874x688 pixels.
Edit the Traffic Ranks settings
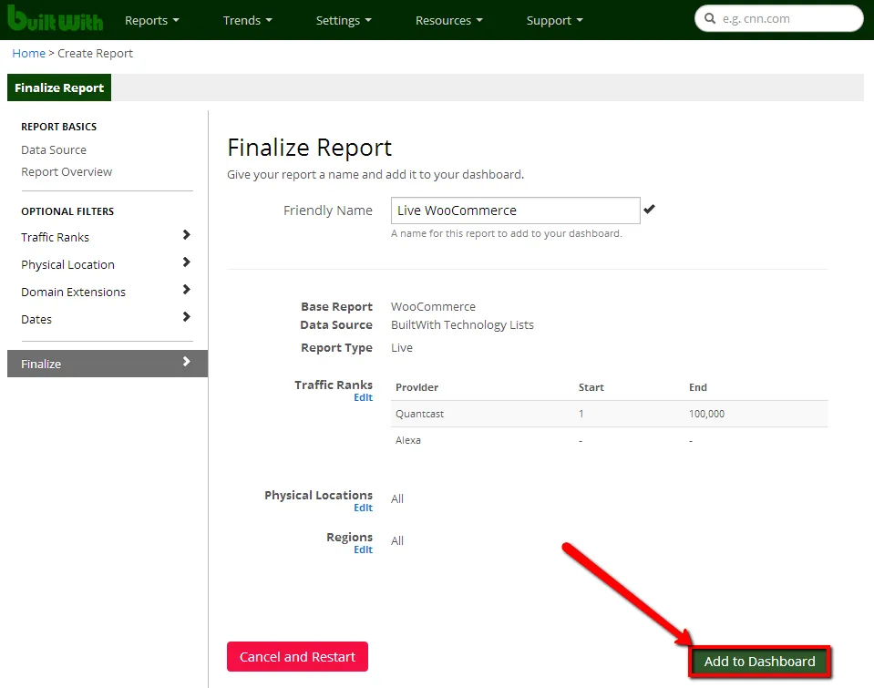tap(363, 397)
